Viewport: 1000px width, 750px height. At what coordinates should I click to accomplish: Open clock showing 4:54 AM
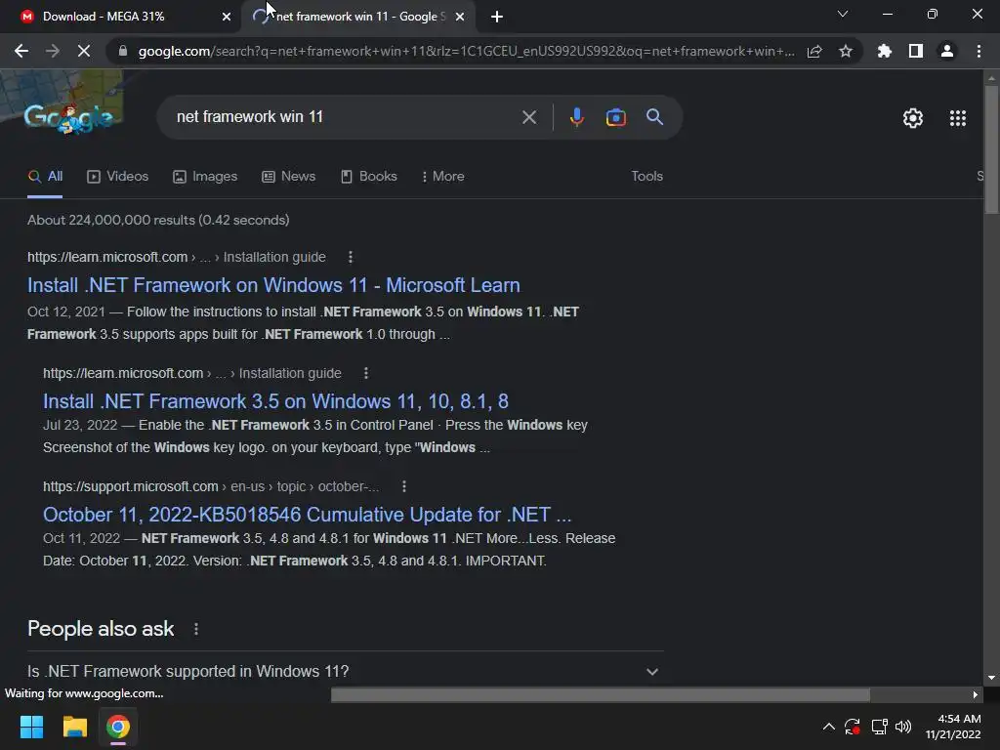pyautogui.click(x=953, y=727)
